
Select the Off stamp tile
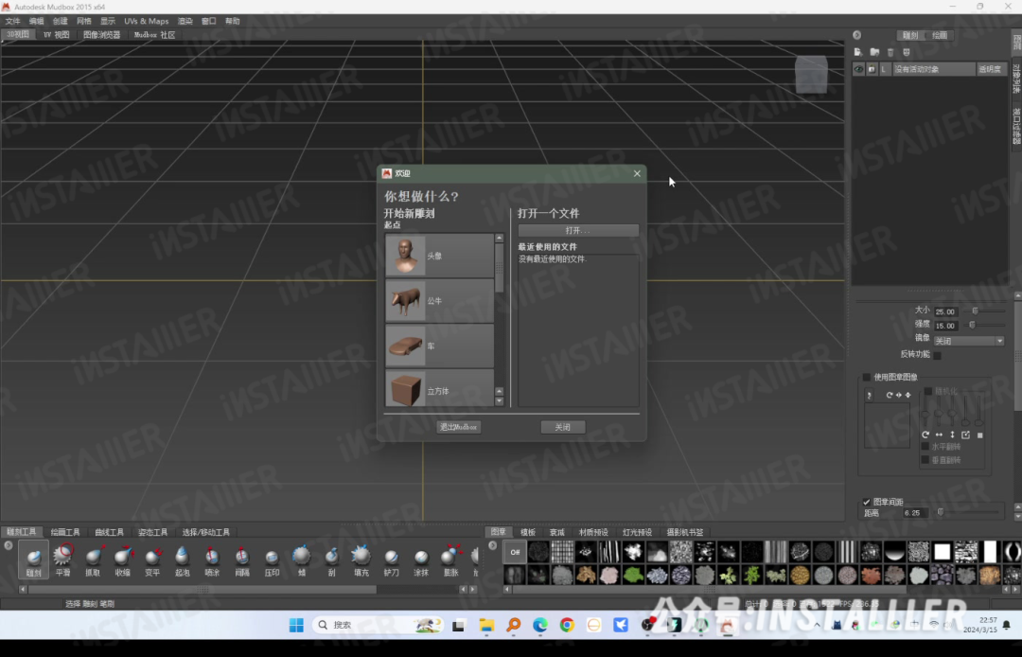(515, 552)
